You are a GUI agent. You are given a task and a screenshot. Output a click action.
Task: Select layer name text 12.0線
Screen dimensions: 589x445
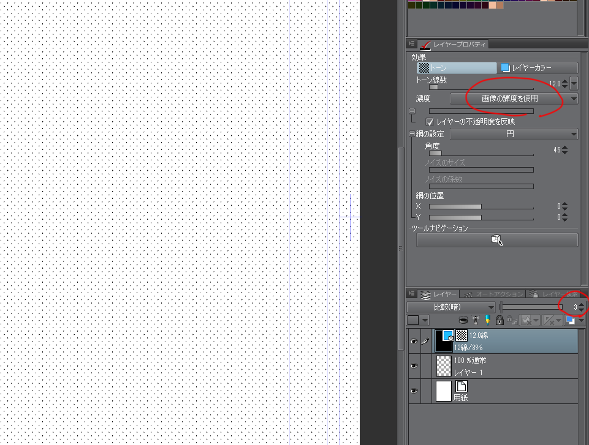(479, 335)
